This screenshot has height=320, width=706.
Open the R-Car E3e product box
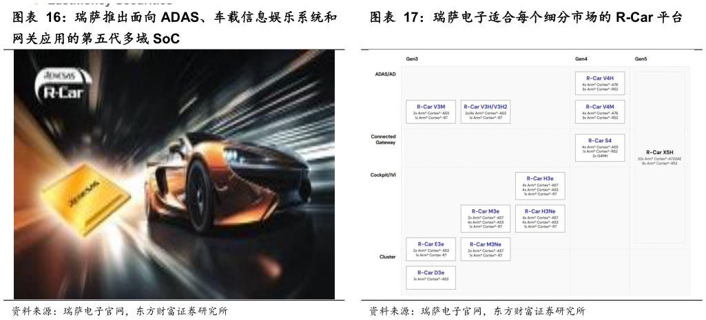(x=430, y=248)
